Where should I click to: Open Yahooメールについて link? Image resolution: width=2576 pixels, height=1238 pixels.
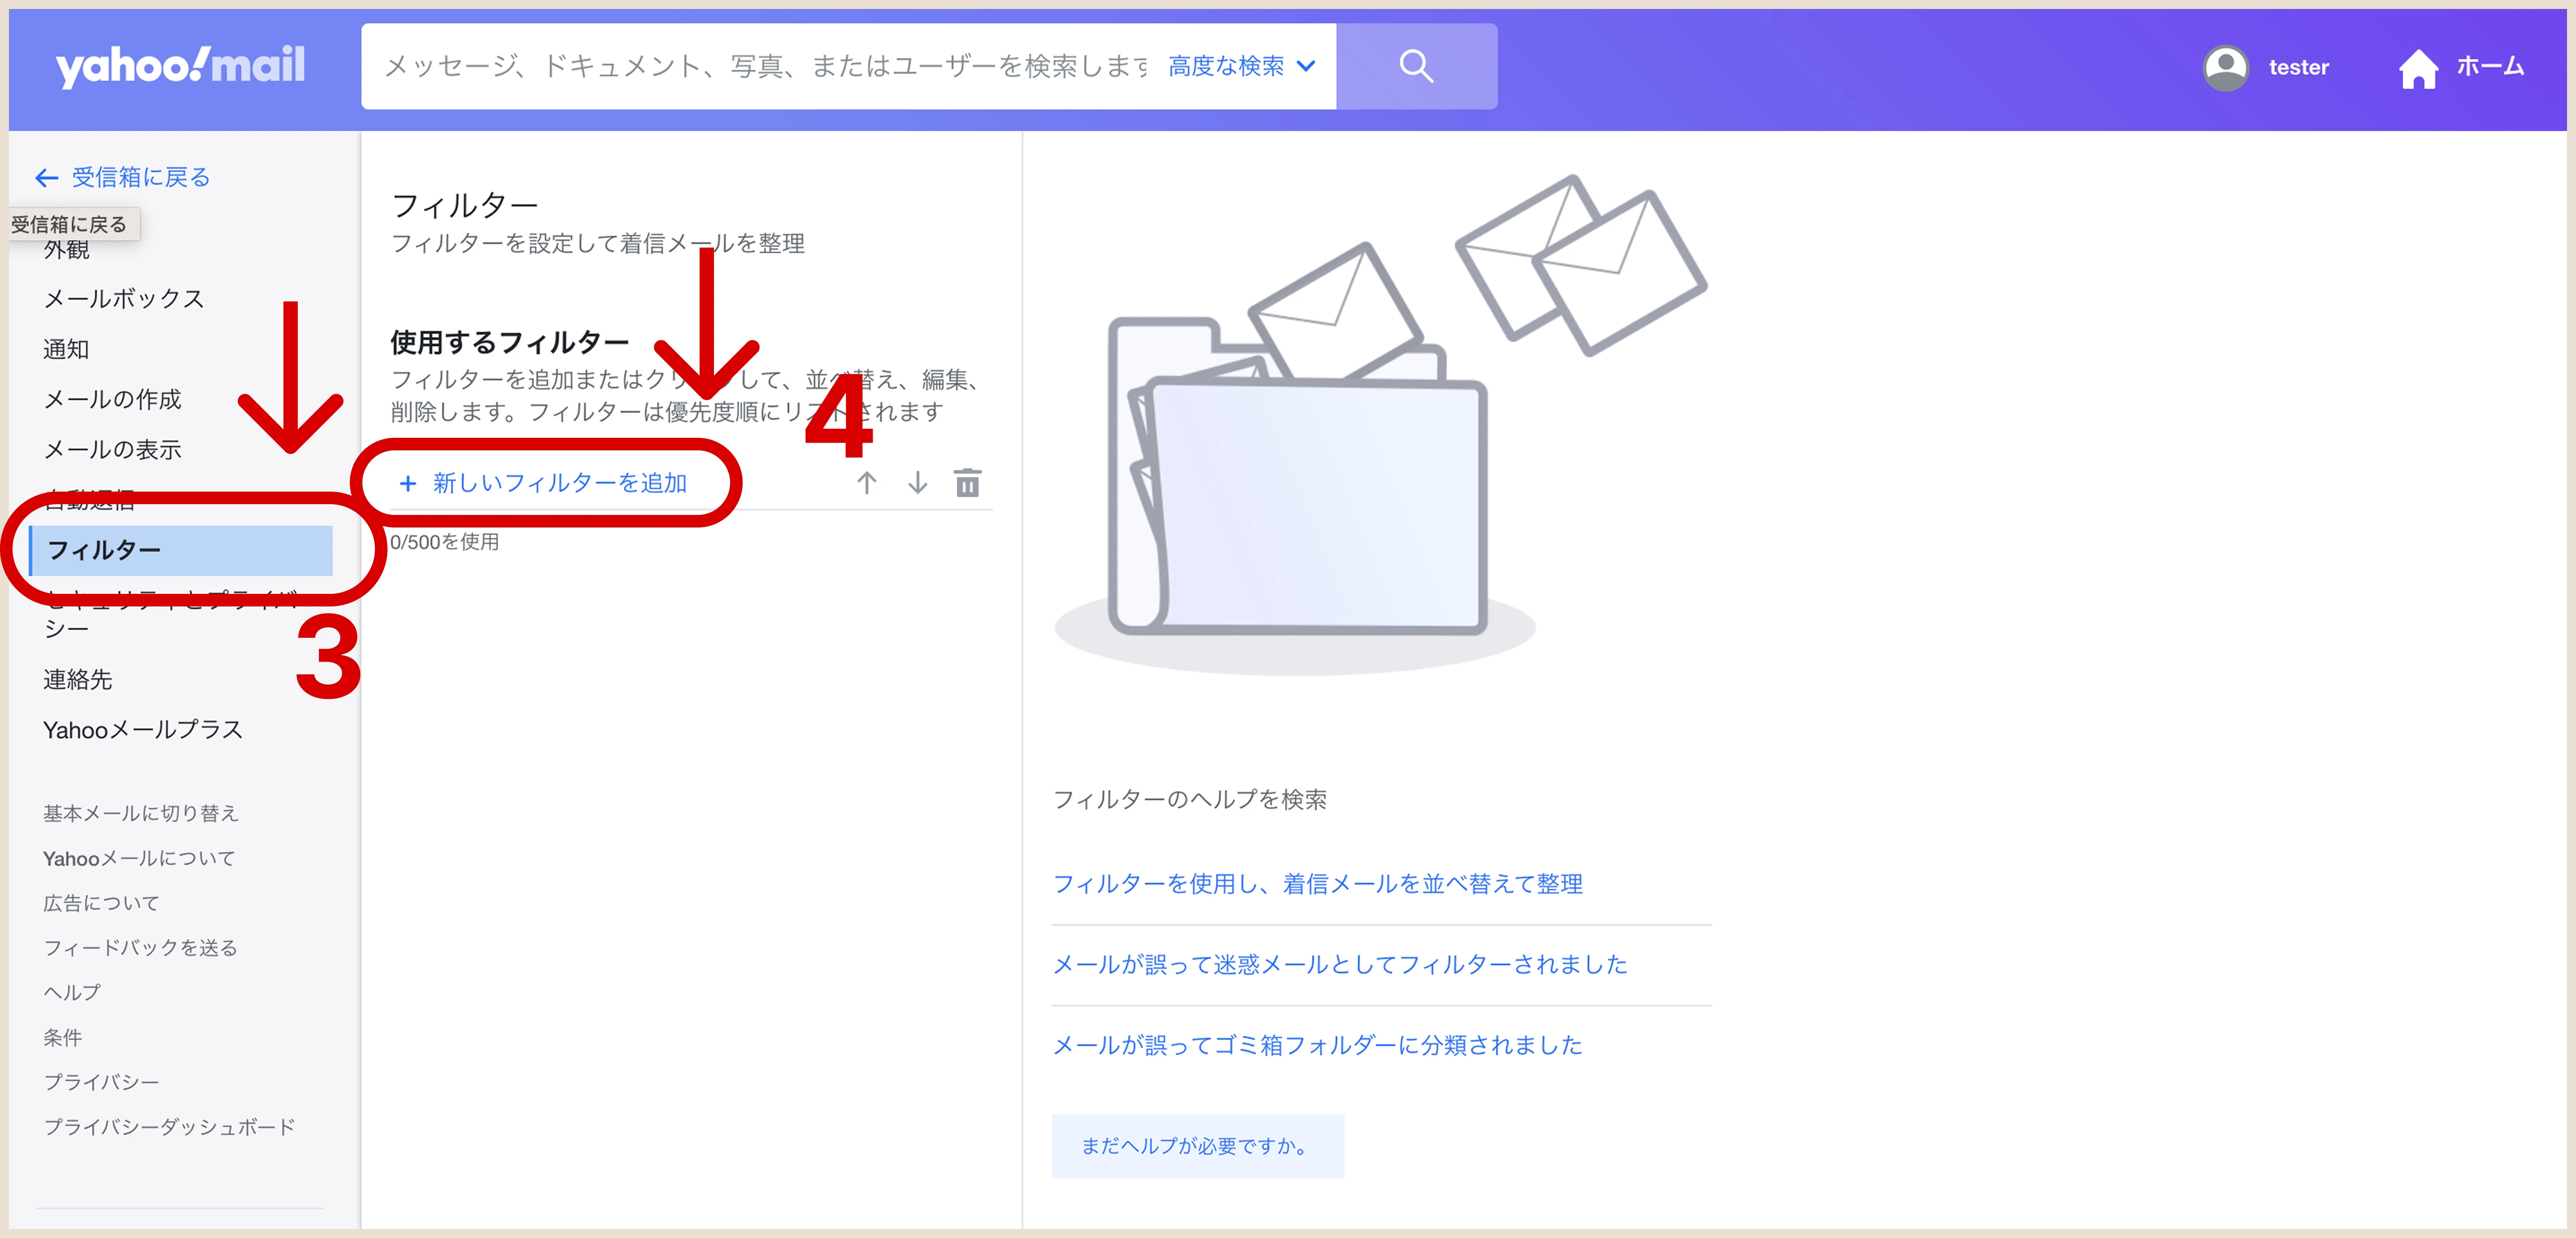click(139, 858)
